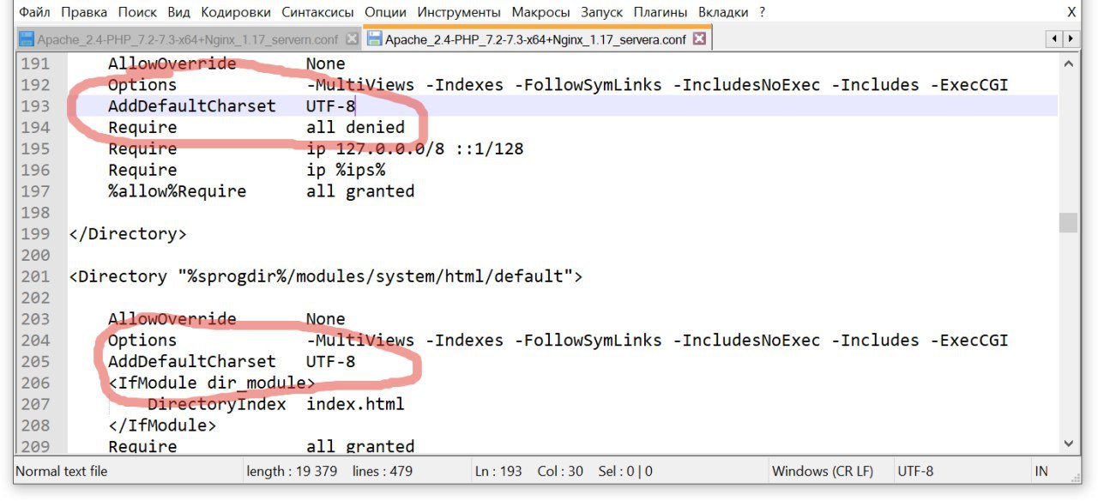Click 'Ln : 193' in status bar
This screenshot has width=1098, height=501.
(x=498, y=471)
